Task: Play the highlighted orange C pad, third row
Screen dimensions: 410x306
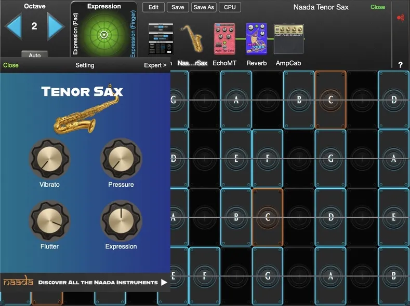Action: click(x=268, y=217)
